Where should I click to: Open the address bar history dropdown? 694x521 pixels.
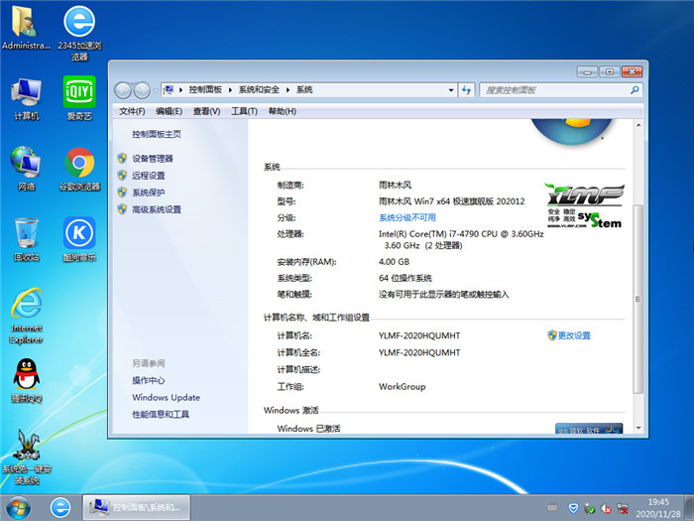click(x=451, y=90)
